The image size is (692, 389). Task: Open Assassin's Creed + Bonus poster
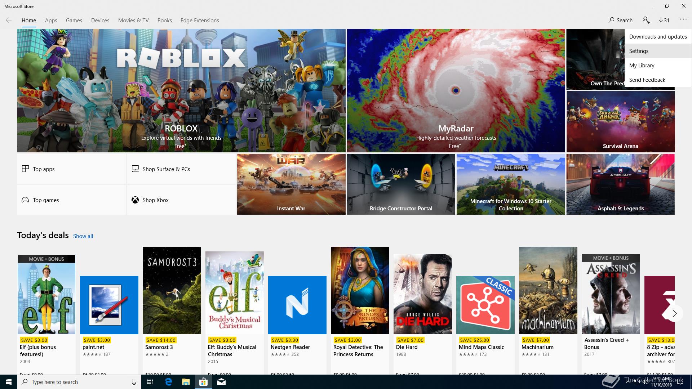click(x=611, y=294)
